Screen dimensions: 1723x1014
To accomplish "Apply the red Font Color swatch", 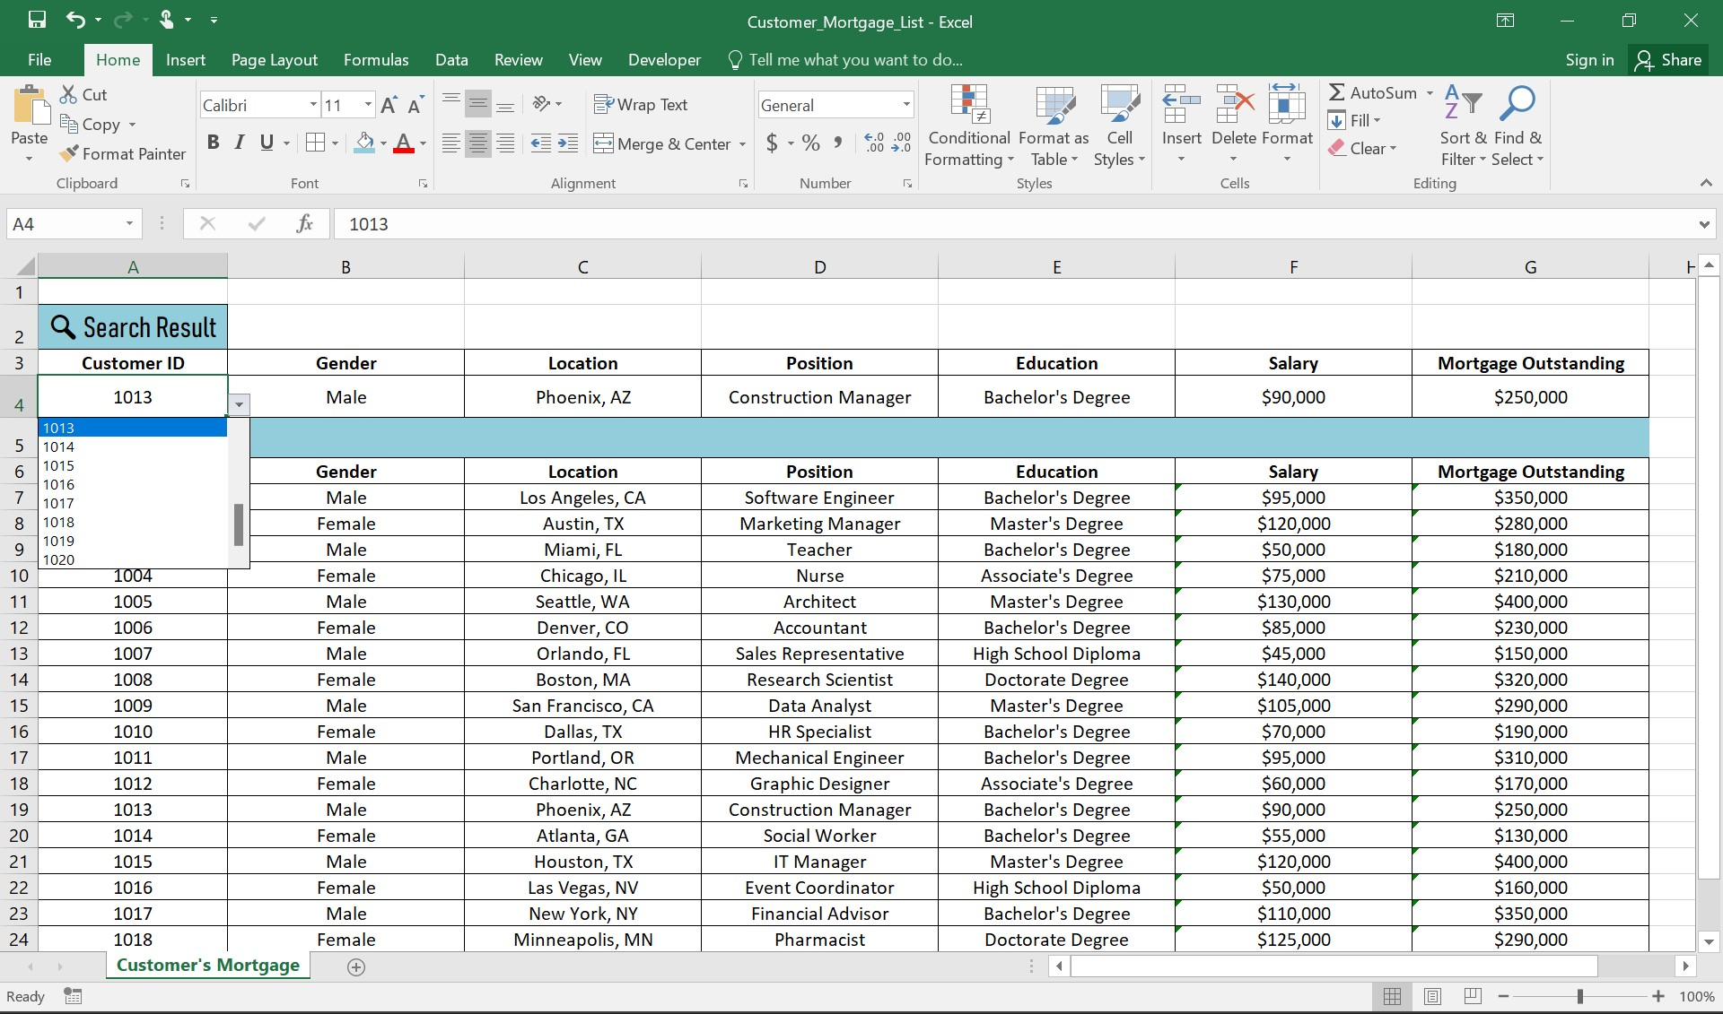I will click(404, 143).
